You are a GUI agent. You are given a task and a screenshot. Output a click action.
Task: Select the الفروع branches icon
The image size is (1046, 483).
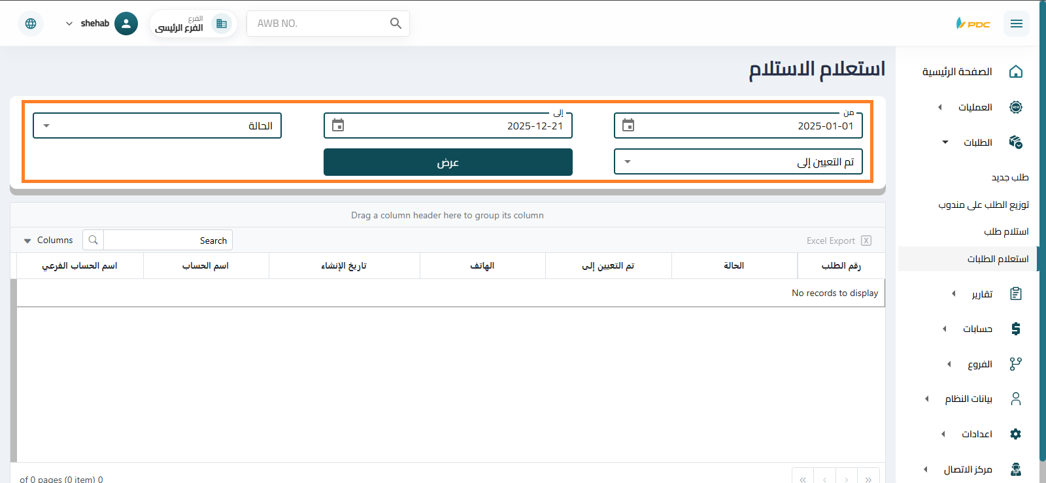pos(1015,364)
